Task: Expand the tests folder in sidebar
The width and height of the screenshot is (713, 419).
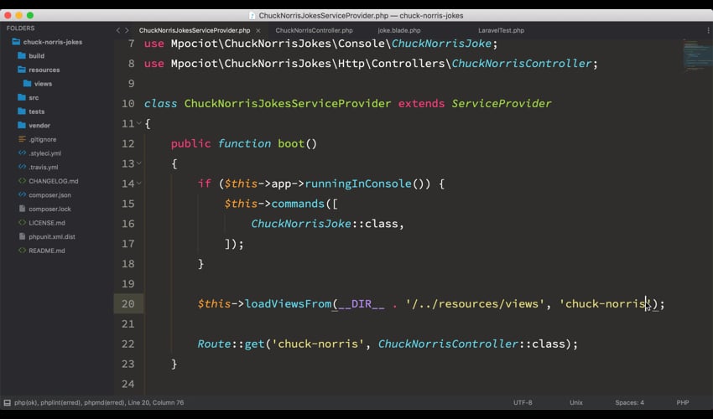Action: [36, 111]
